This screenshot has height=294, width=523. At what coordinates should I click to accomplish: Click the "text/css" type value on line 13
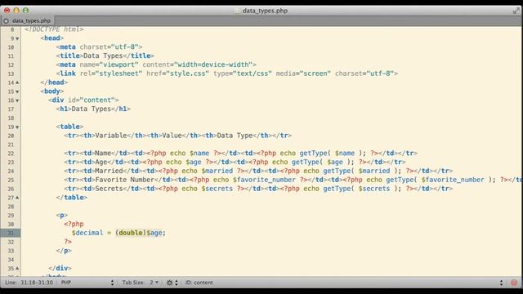click(x=253, y=73)
